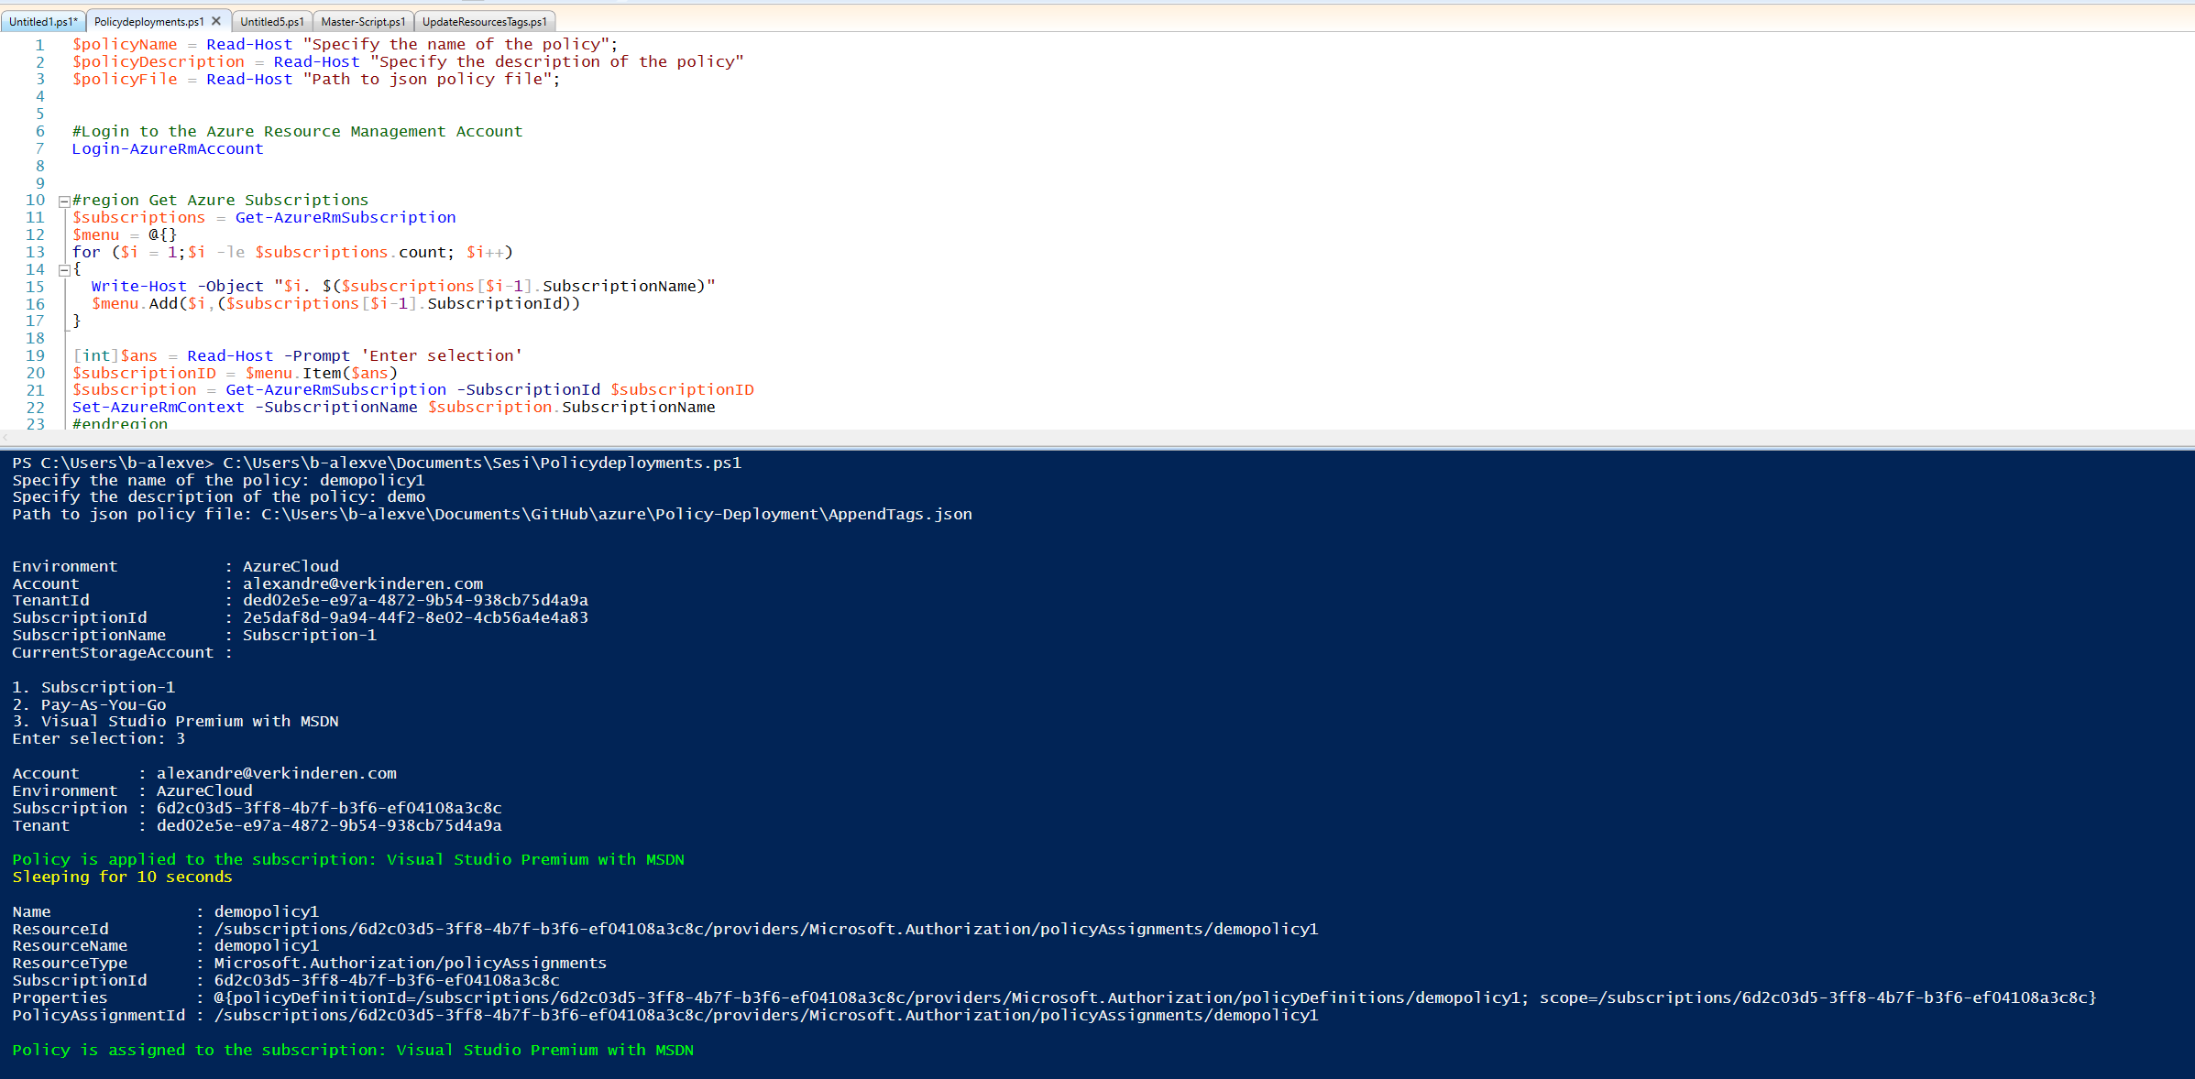Click the divider between script and console panes
The image size is (2195, 1079).
click(1100, 447)
